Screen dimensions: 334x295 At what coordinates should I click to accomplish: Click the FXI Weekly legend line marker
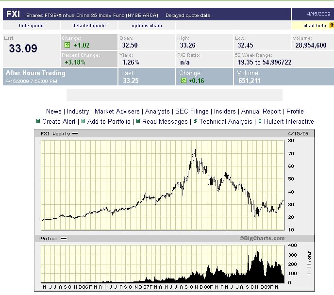click(x=75, y=133)
